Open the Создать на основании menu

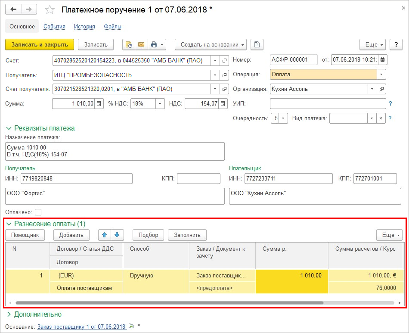211,44
